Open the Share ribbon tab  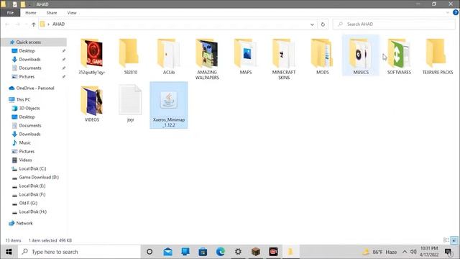(x=52, y=13)
